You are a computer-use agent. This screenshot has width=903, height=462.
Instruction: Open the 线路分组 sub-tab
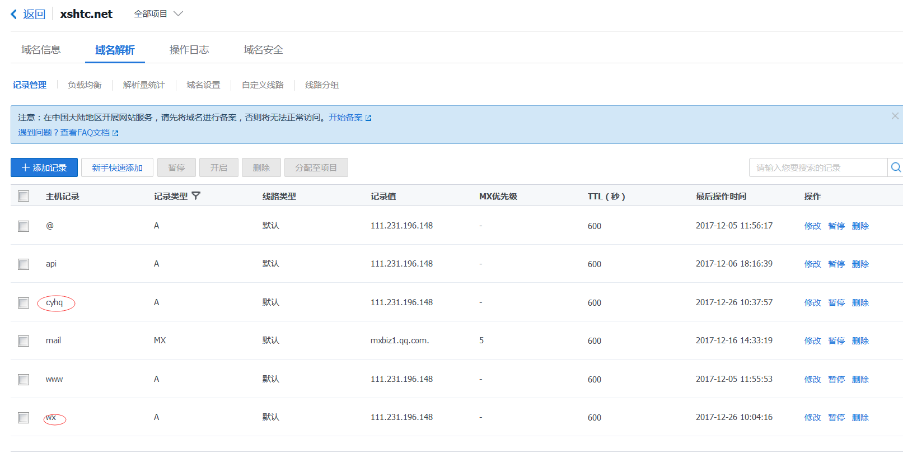tap(322, 85)
